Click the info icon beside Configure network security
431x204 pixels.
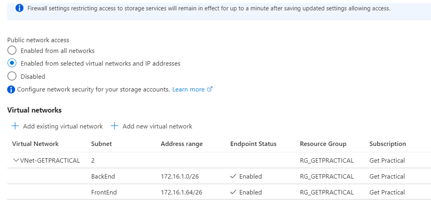(11, 90)
